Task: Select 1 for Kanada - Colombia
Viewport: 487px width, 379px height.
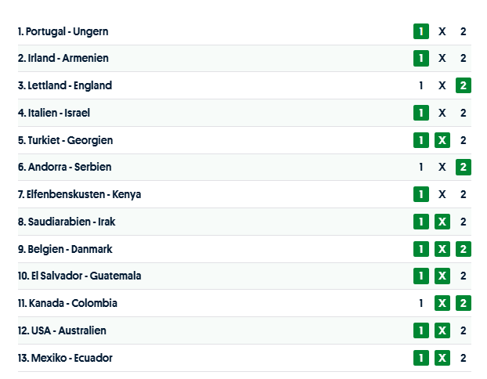Action: [x=421, y=303]
